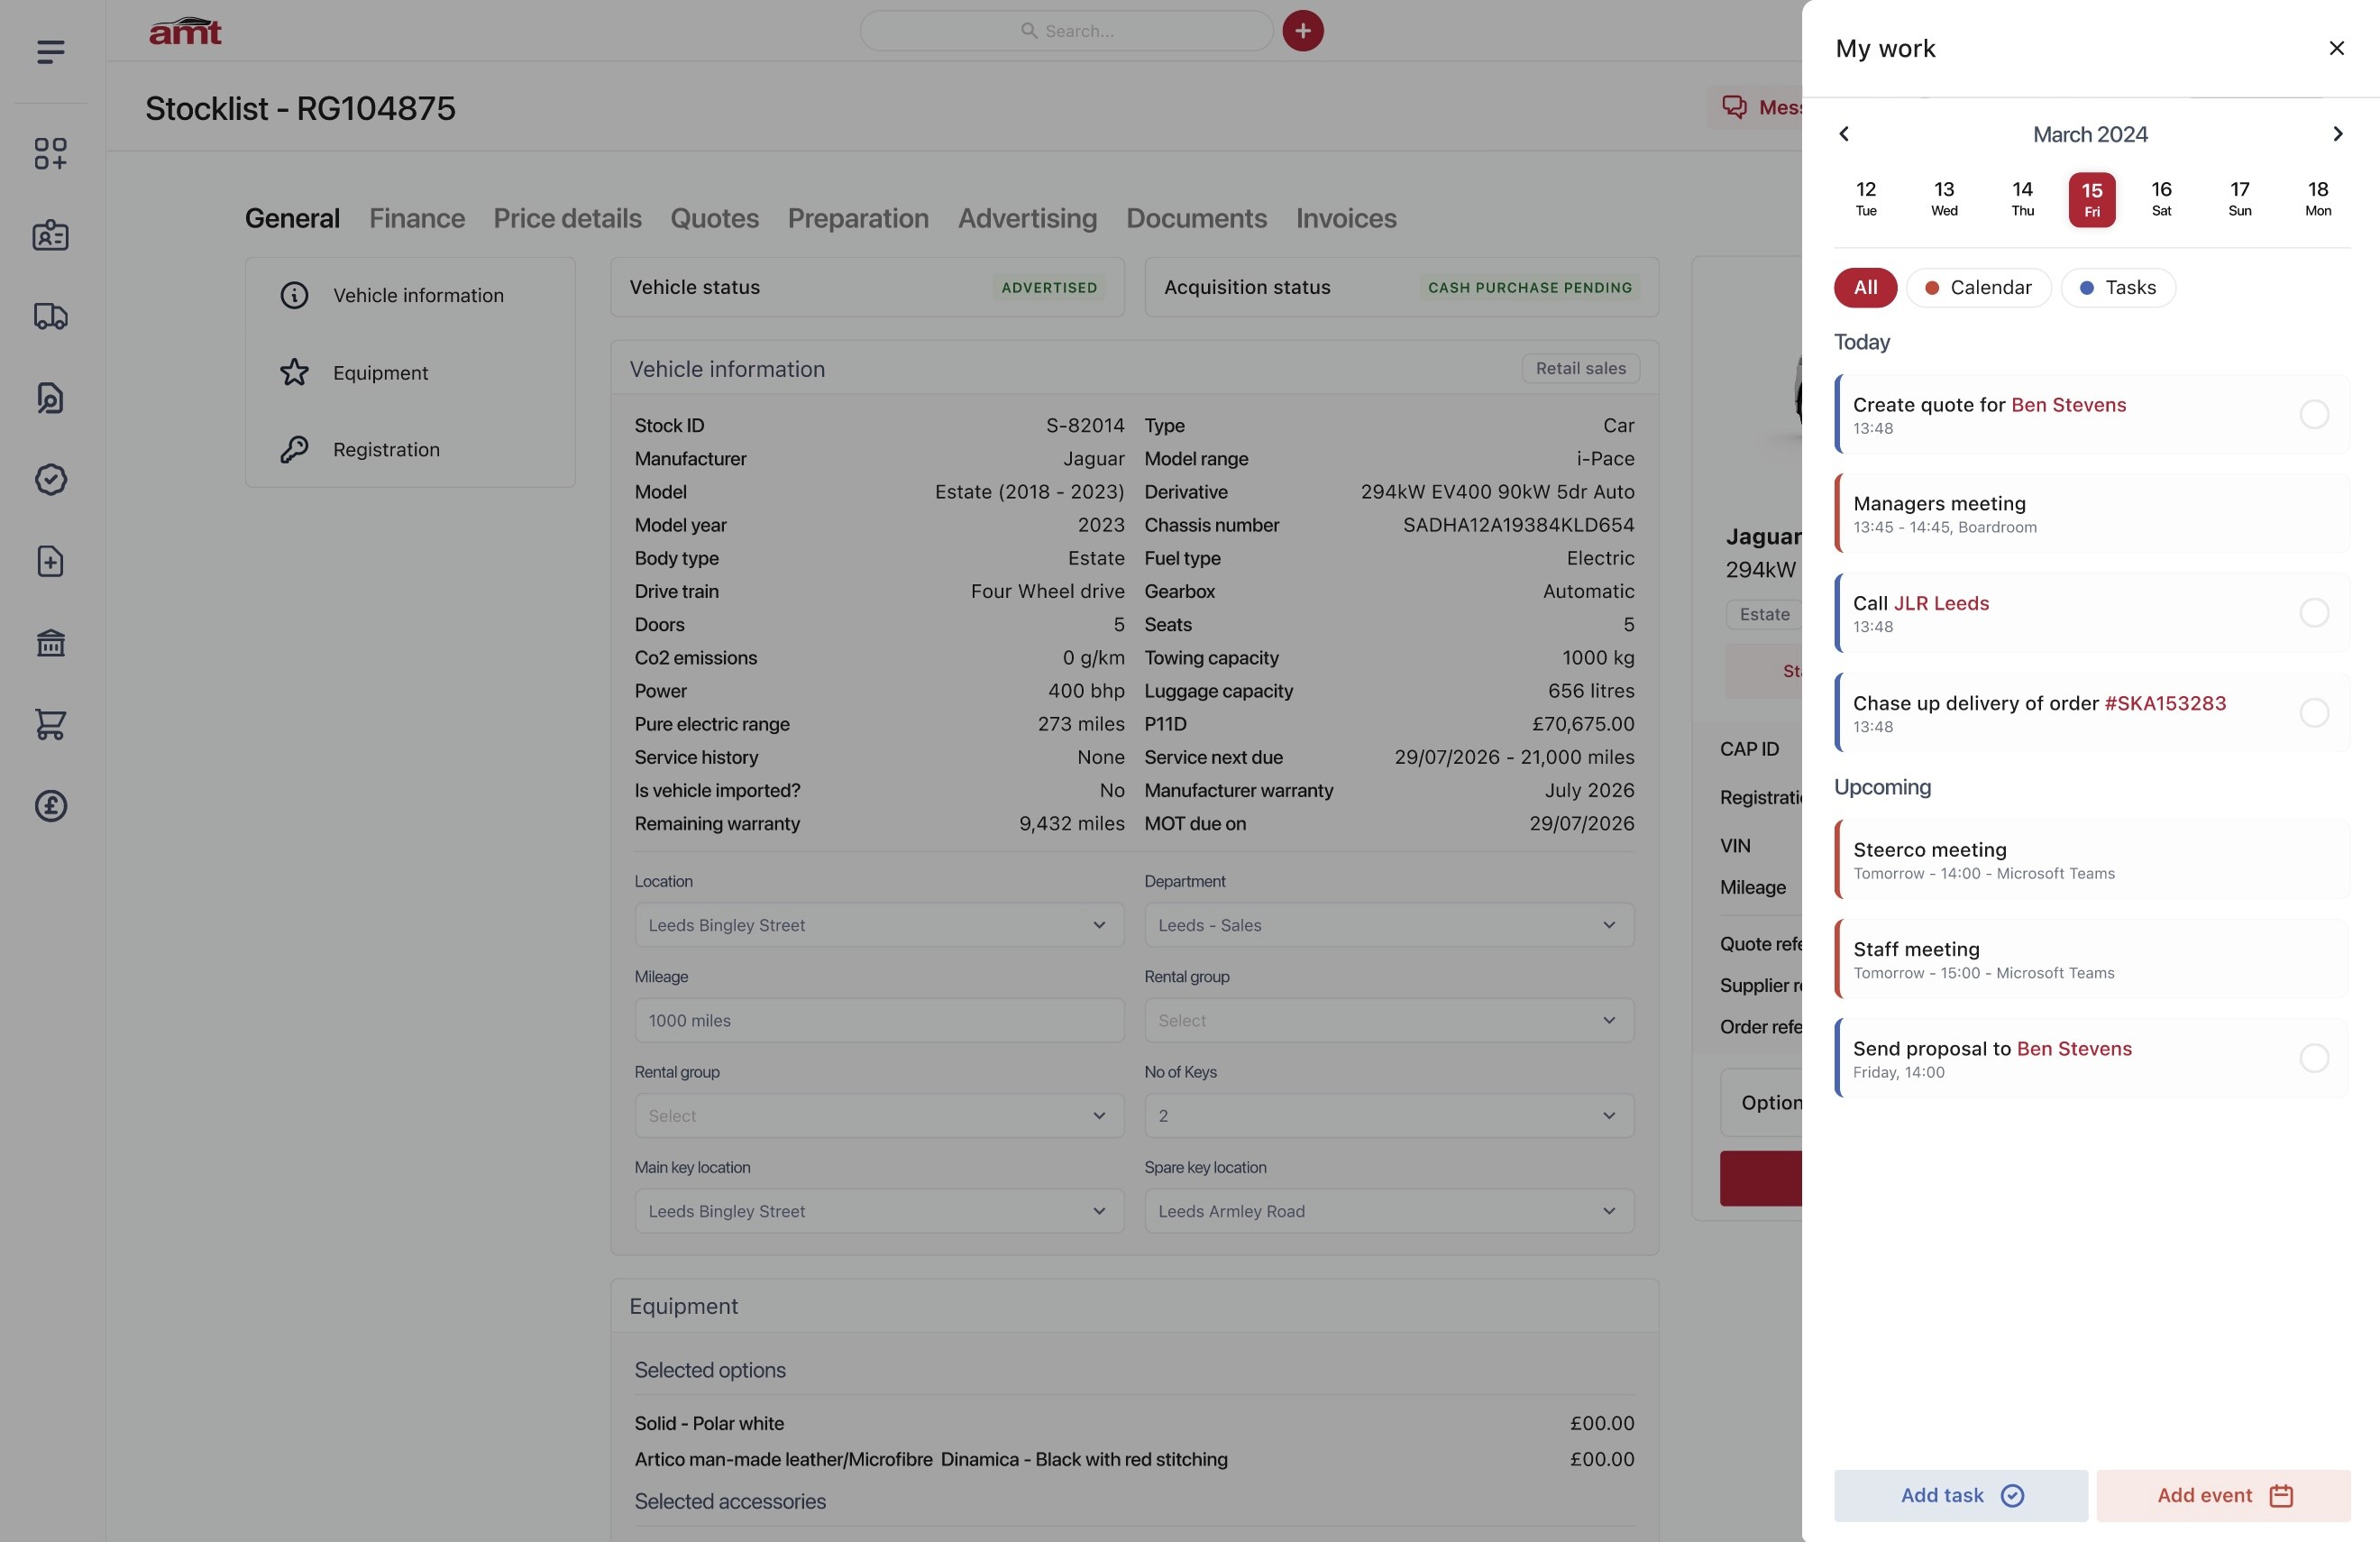Click the Add task button
Screen dimensions: 2380x1542
[x=1960, y=1496]
